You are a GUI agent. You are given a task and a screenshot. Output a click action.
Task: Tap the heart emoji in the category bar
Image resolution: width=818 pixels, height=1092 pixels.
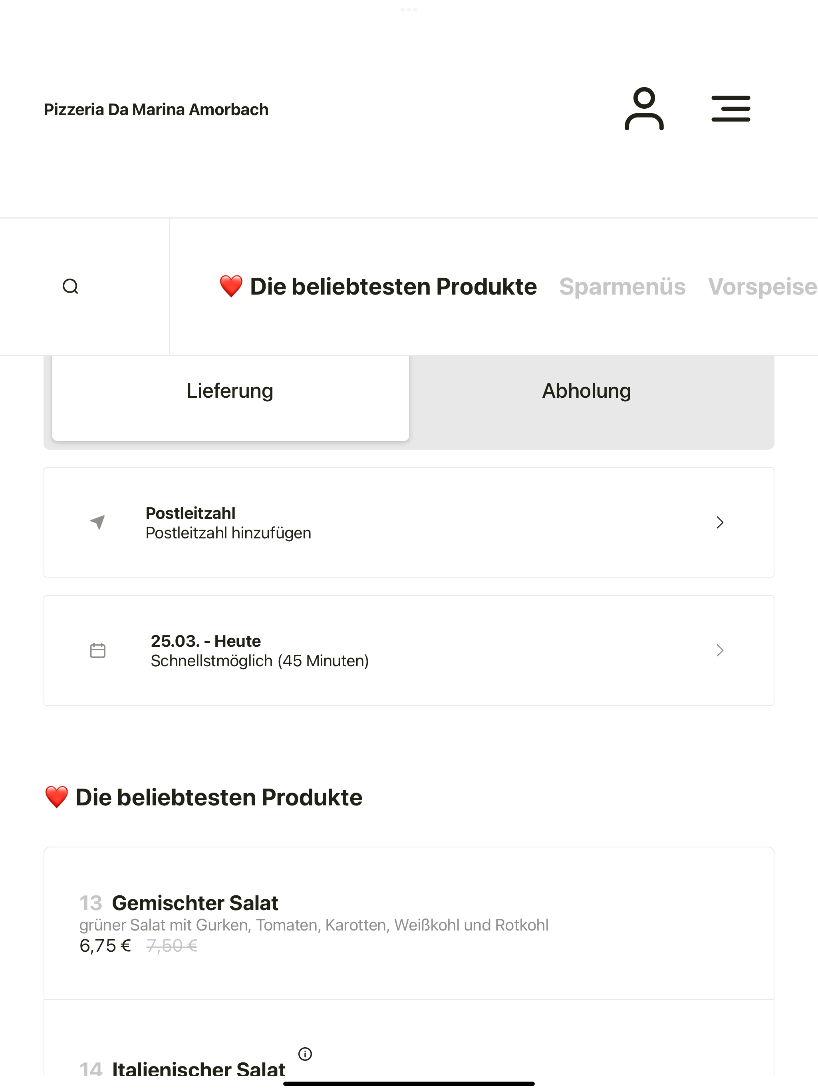(231, 286)
